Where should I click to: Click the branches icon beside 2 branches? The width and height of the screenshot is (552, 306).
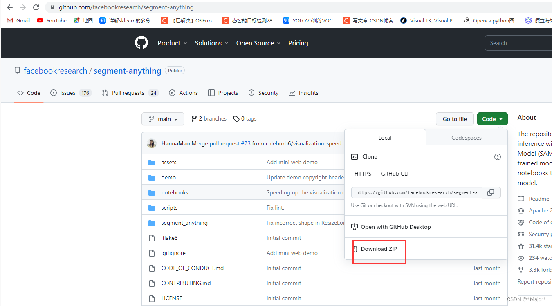coord(194,119)
